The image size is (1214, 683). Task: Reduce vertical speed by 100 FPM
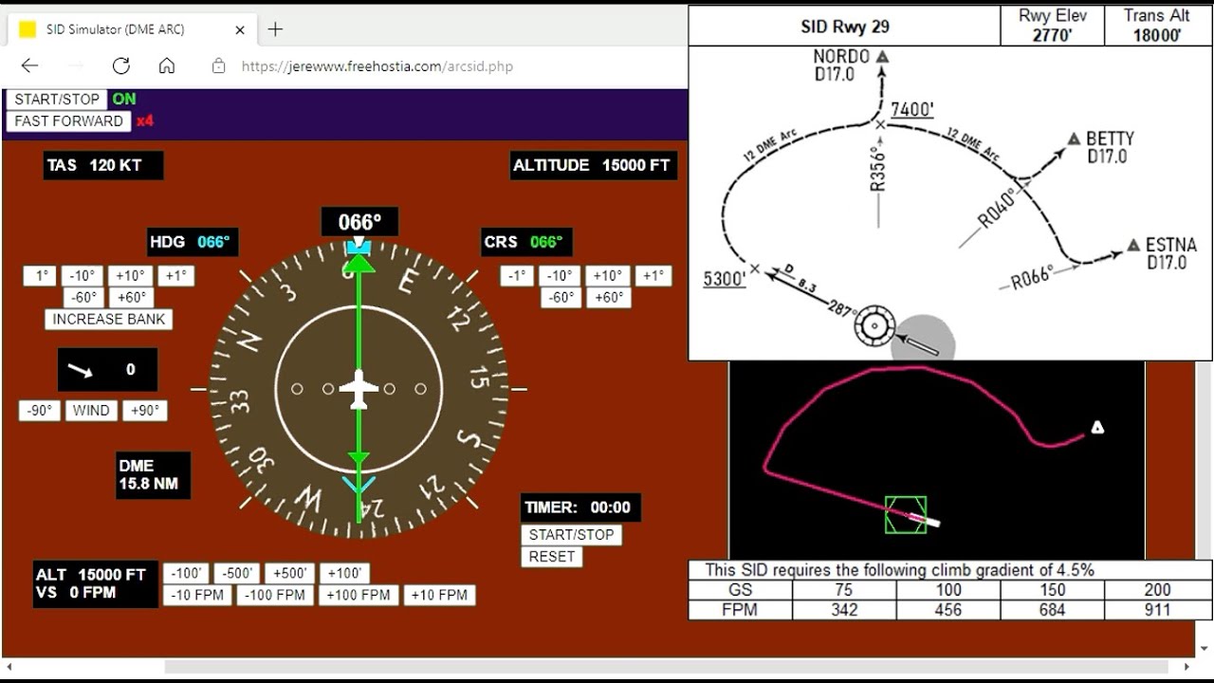point(275,596)
